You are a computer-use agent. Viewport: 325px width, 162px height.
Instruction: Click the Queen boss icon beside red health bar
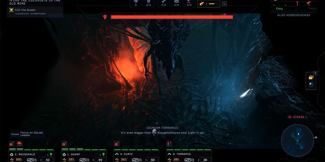tap(105, 17)
